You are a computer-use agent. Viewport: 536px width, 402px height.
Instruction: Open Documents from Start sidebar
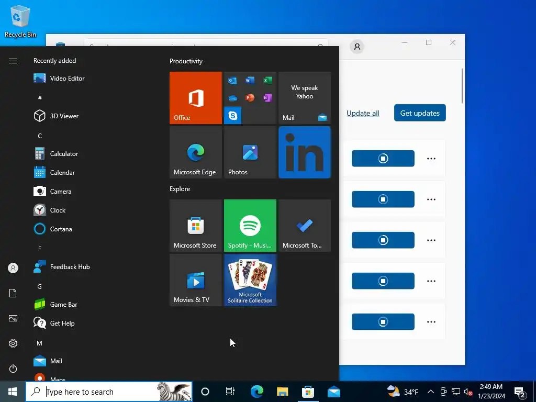click(13, 293)
